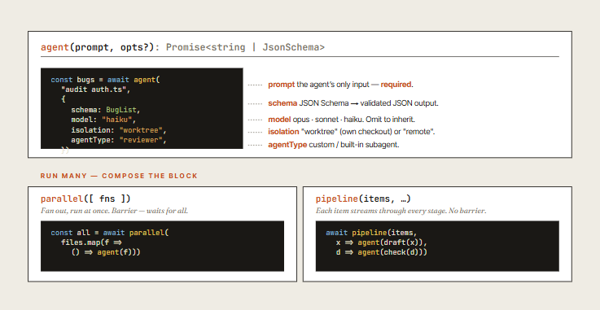The width and height of the screenshot is (600, 310).
Task: Click the 'prompt the agent's only input' description
Action: point(340,85)
